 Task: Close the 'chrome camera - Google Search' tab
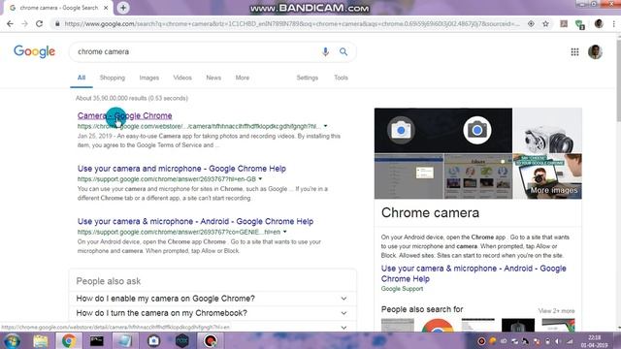coord(106,8)
